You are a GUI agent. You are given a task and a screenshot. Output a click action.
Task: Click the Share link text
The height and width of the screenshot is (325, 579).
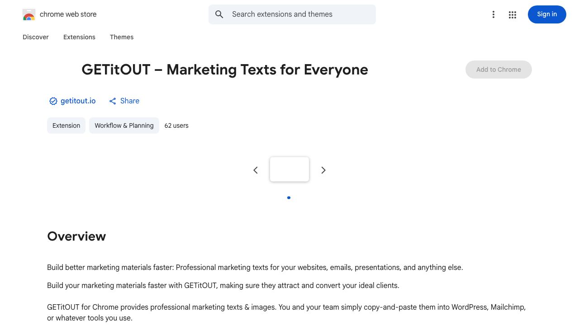pos(130,101)
